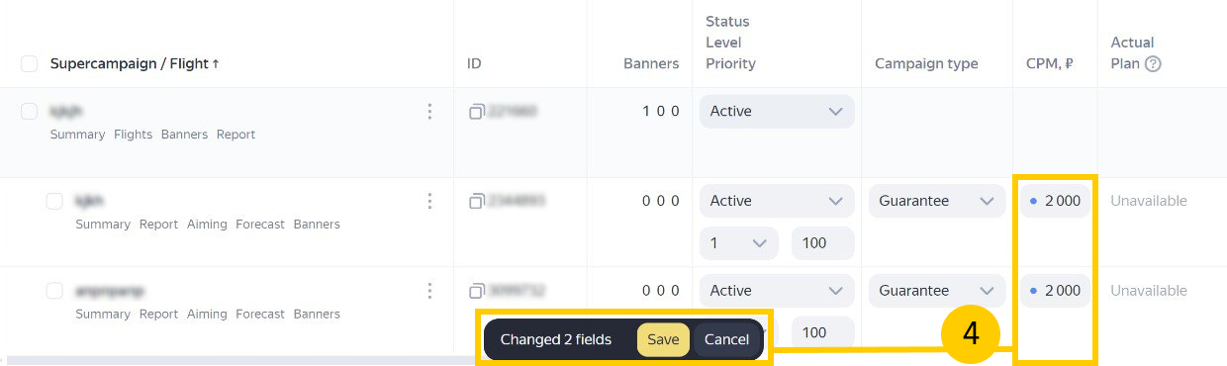The image size is (1227, 366).
Task: Copy the ID of the supercampaign row
Action: point(476,112)
